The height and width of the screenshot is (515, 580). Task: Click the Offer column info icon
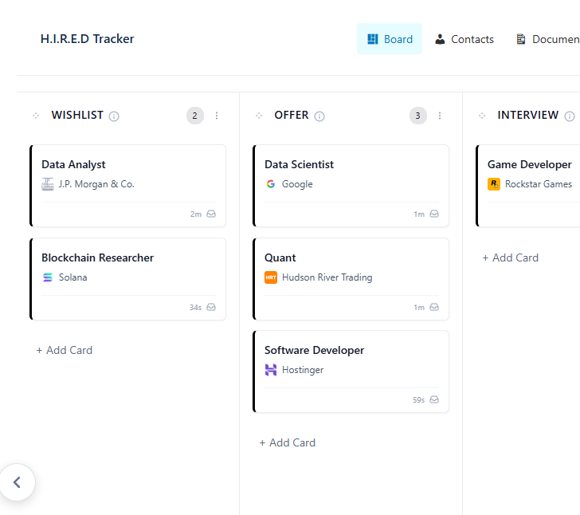click(319, 116)
